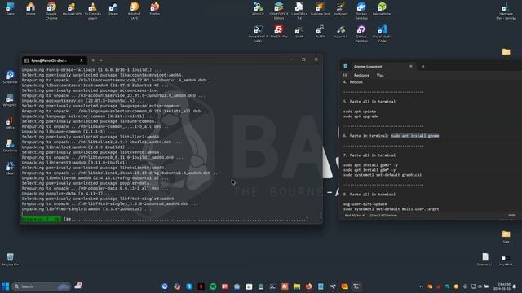
Task: Launch Docker Desktop shortcut
Action: 361,11
